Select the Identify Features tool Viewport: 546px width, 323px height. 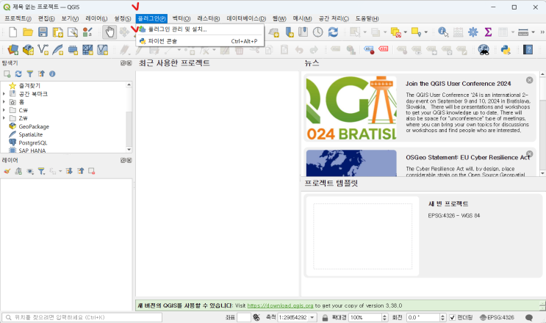(443, 32)
